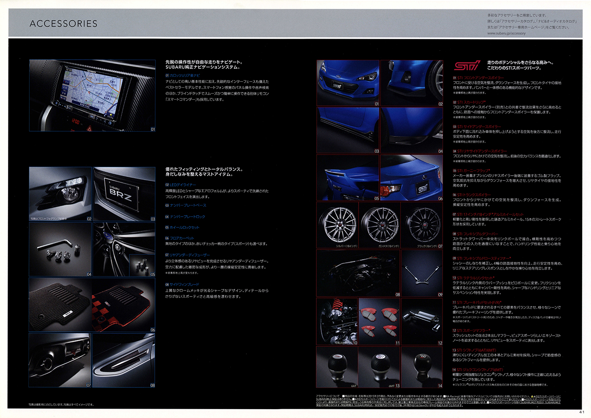
Task: Click the heading "LEDデイライナー"
Action: tap(183, 185)
